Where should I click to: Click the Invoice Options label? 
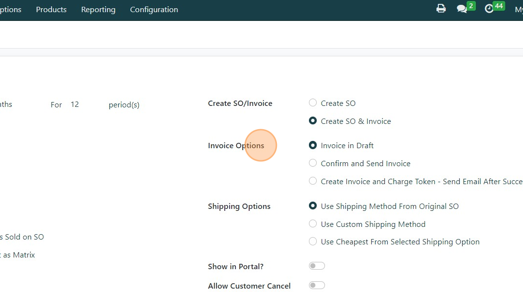click(x=236, y=146)
